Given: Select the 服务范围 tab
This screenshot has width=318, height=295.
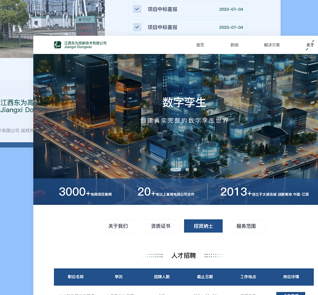Looking at the screenshot, I should (x=246, y=226).
